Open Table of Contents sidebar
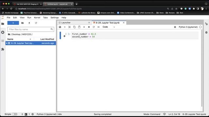The width and height of the screenshot is (209, 117). [3, 41]
